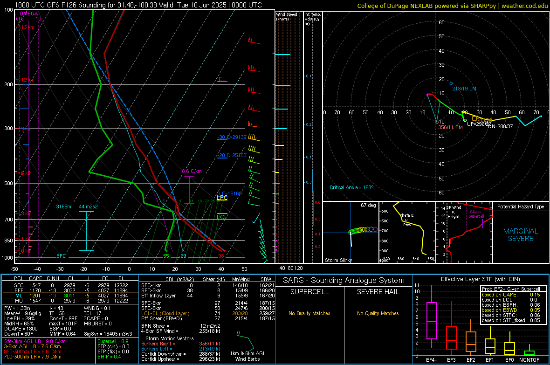Select the SFC parcel row in the table

click(70, 285)
